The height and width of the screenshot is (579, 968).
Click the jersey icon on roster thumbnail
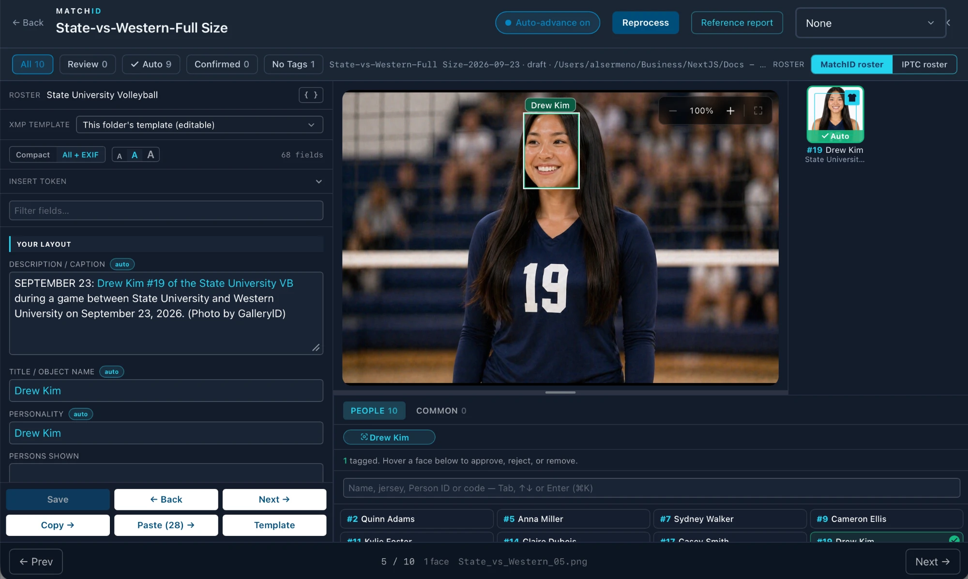[852, 98]
